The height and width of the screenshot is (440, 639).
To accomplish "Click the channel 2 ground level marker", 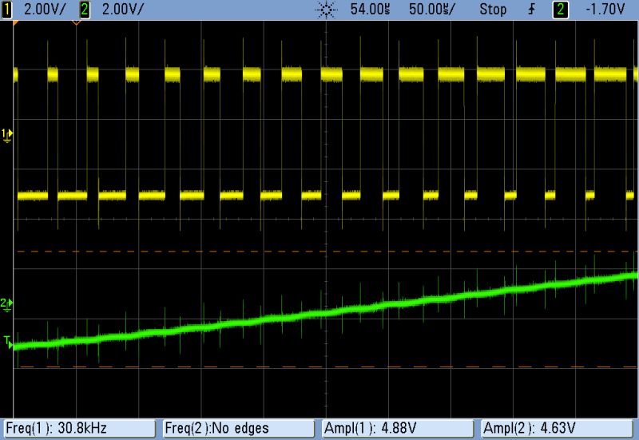I will 6,305.
